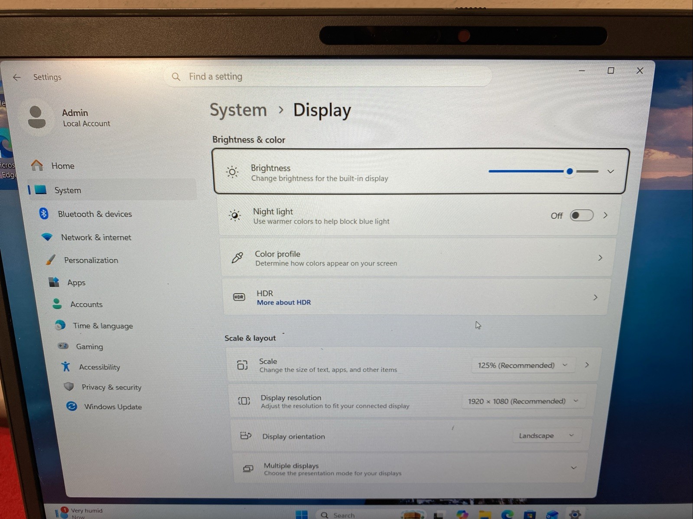
Task: Click the Admin profile avatar
Action: coord(36,117)
